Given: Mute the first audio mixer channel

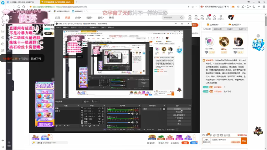Looking at the screenshot, I should coord(132,113).
